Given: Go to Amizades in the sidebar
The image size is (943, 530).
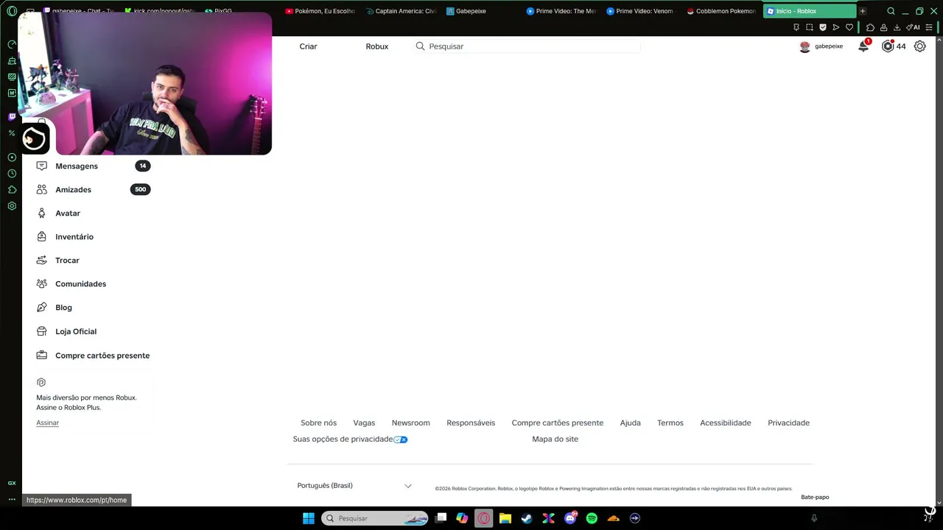Looking at the screenshot, I should [x=93, y=190].
